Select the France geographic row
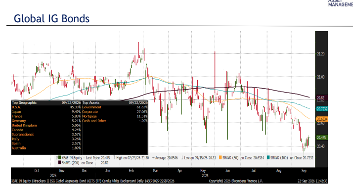This screenshot has width=353, height=189. click(46, 116)
